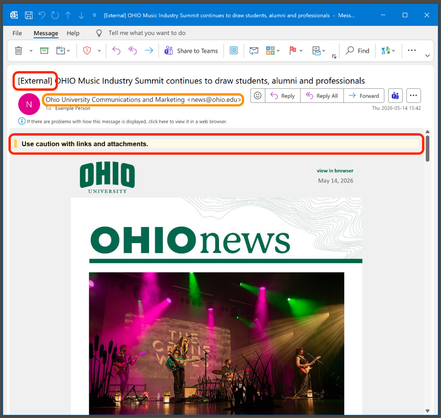Click the view in browser link
This screenshot has width=441, height=418.
coord(335,171)
